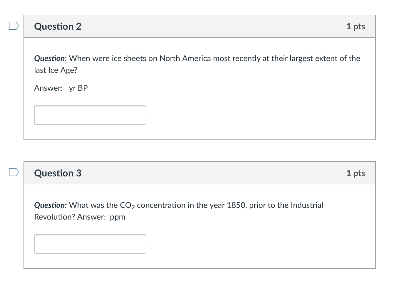Click the 'ppm' unit text

click(x=118, y=217)
